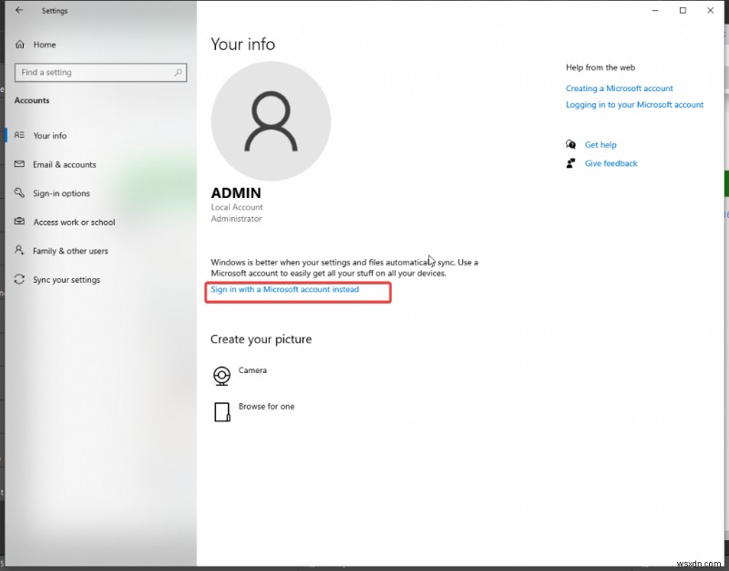Click the Accounts heading in the sidebar
This screenshot has height=571, width=729.
[x=32, y=100]
